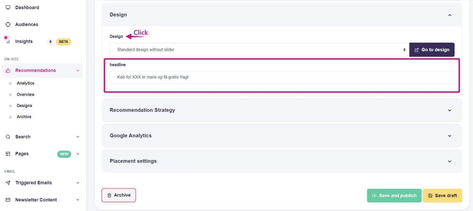Click the Recommendations thumbs-up icon
473x211 pixels.
click(8, 71)
